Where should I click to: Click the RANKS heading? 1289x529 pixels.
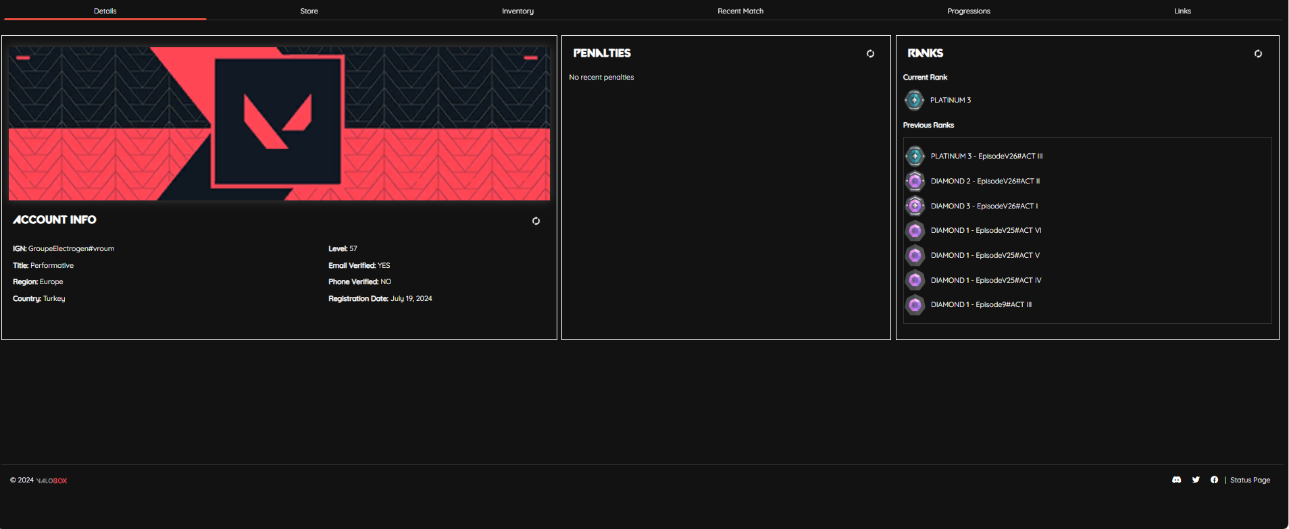926,53
